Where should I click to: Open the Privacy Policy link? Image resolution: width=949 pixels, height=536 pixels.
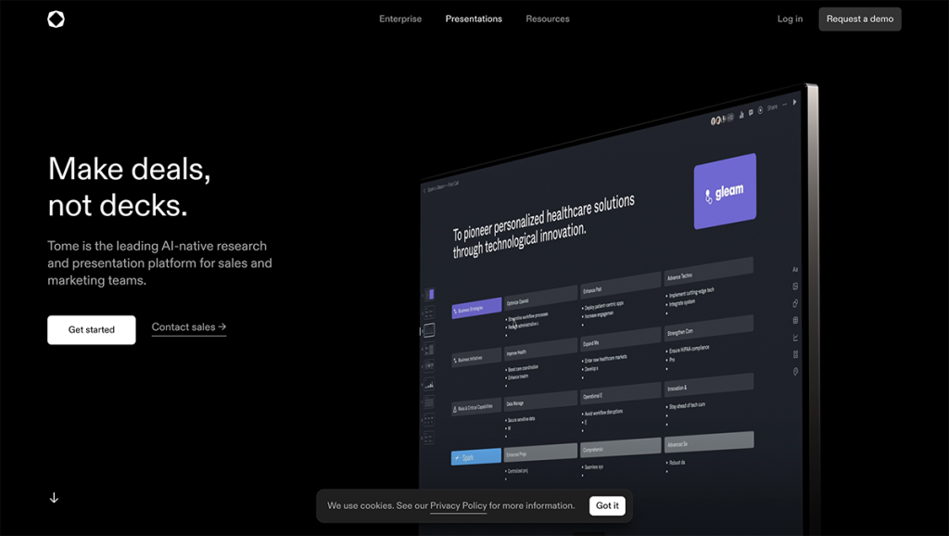(x=458, y=505)
